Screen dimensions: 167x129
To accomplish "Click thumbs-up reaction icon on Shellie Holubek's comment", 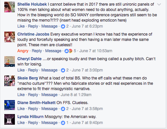I will 63,26.
